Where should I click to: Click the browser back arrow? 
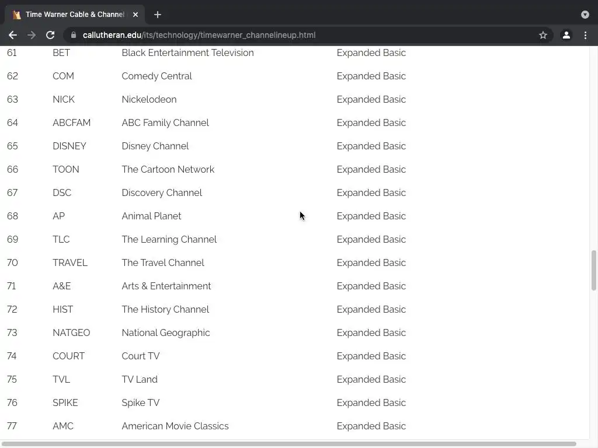point(12,35)
